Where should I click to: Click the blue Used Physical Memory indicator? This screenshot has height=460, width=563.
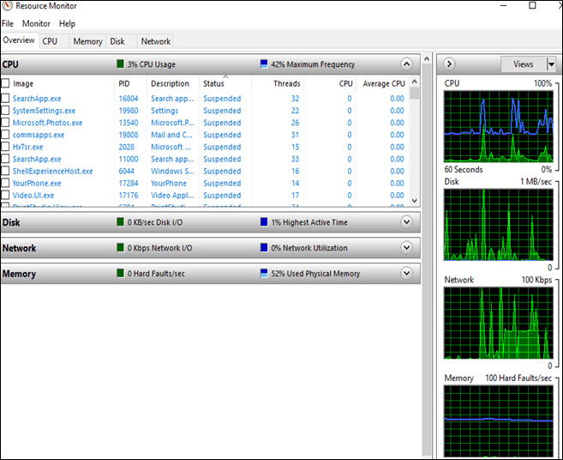[264, 273]
